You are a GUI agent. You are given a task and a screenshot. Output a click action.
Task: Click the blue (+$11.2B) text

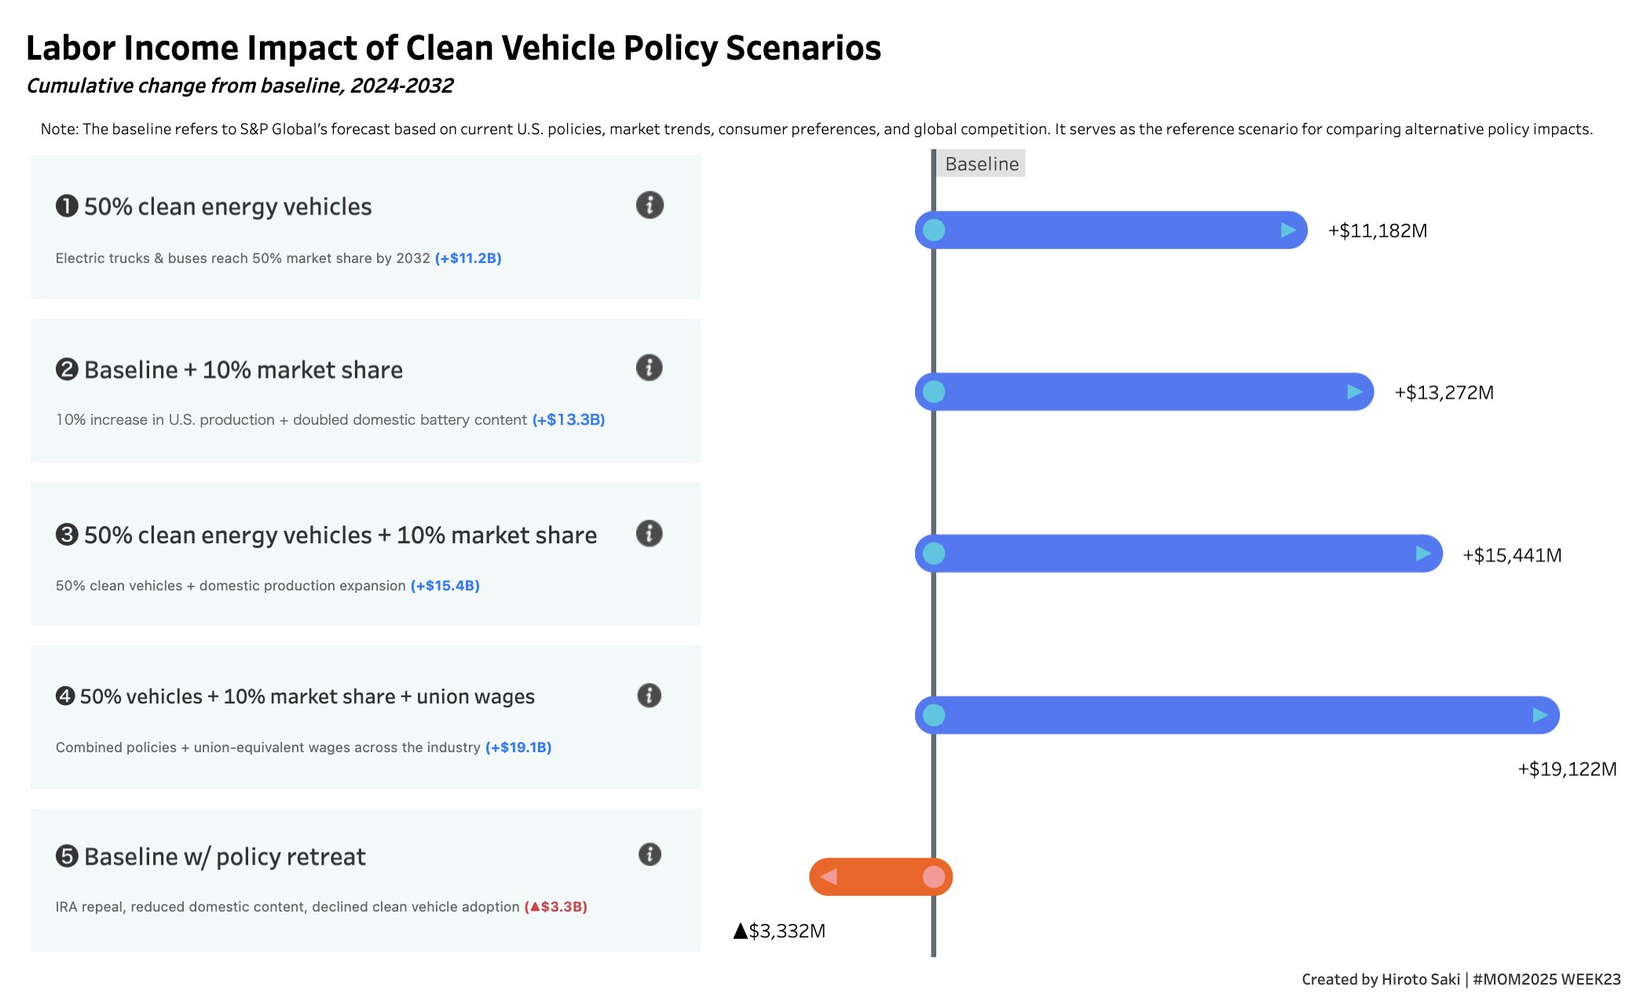coord(468,258)
